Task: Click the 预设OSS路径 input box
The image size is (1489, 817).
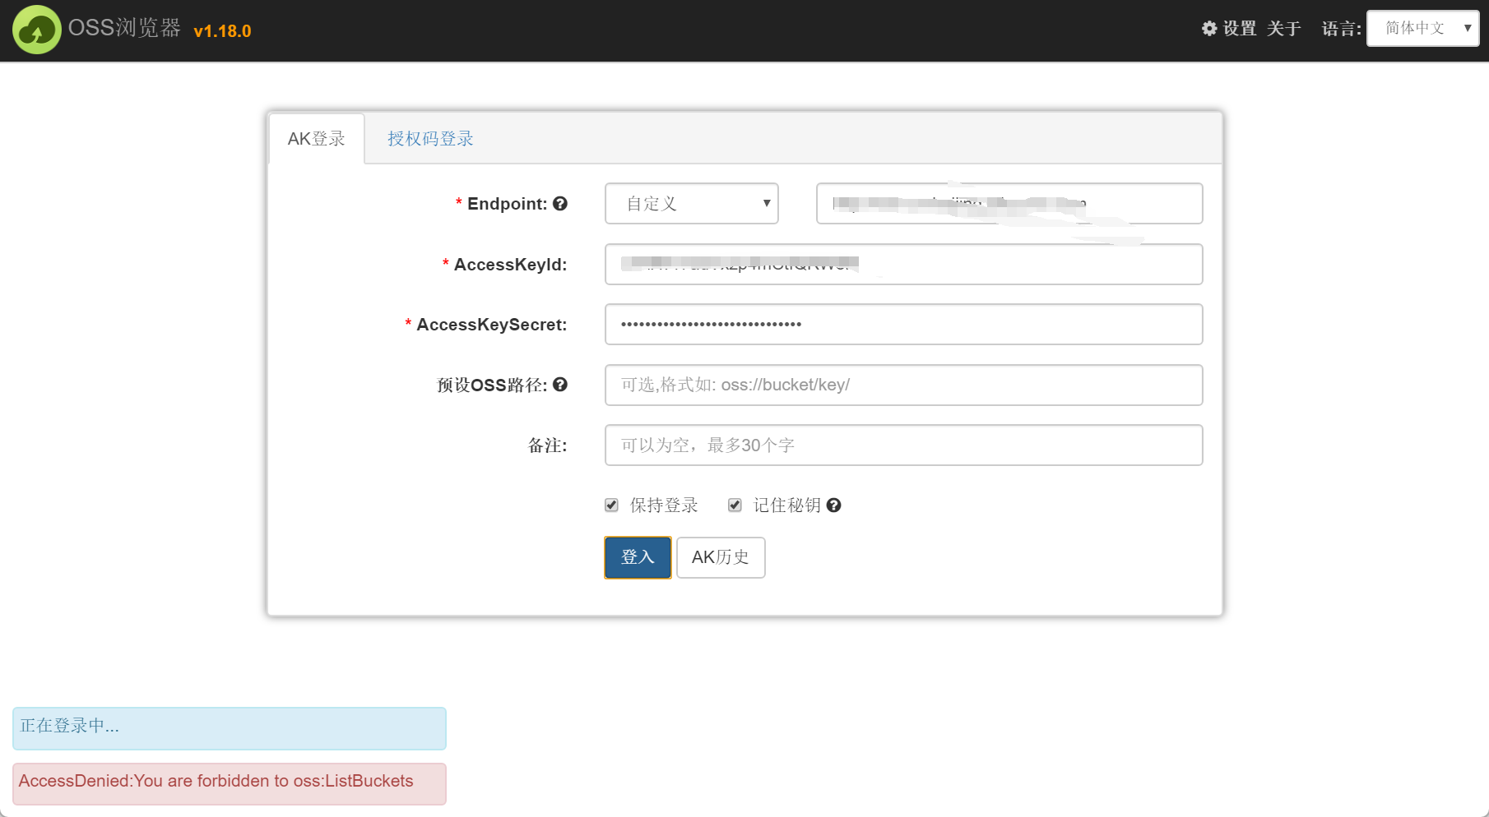Action: click(903, 385)
